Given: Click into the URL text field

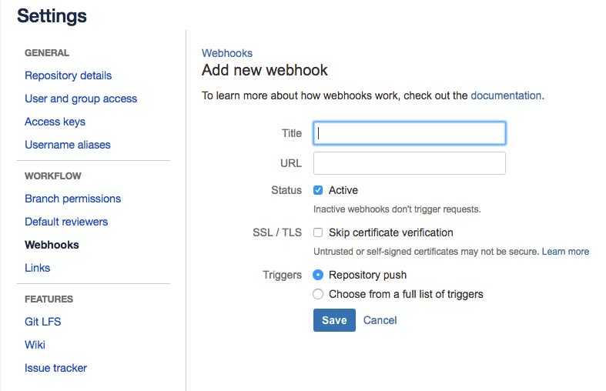Looking at the screenshot, I should (x=410, y=163).
